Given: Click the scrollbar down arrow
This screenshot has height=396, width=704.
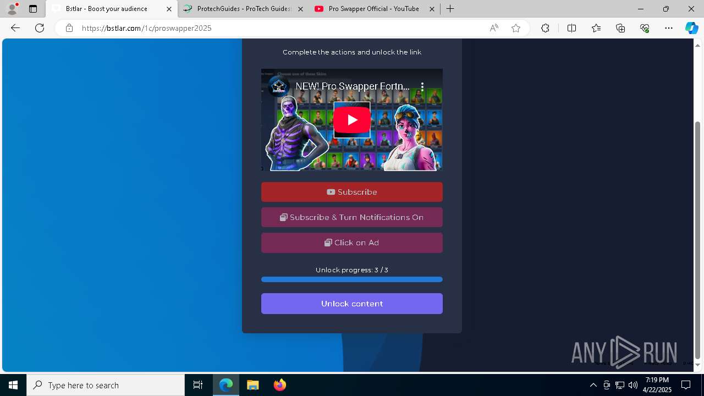Looking at the screenshot, I should tap(698, 365).
